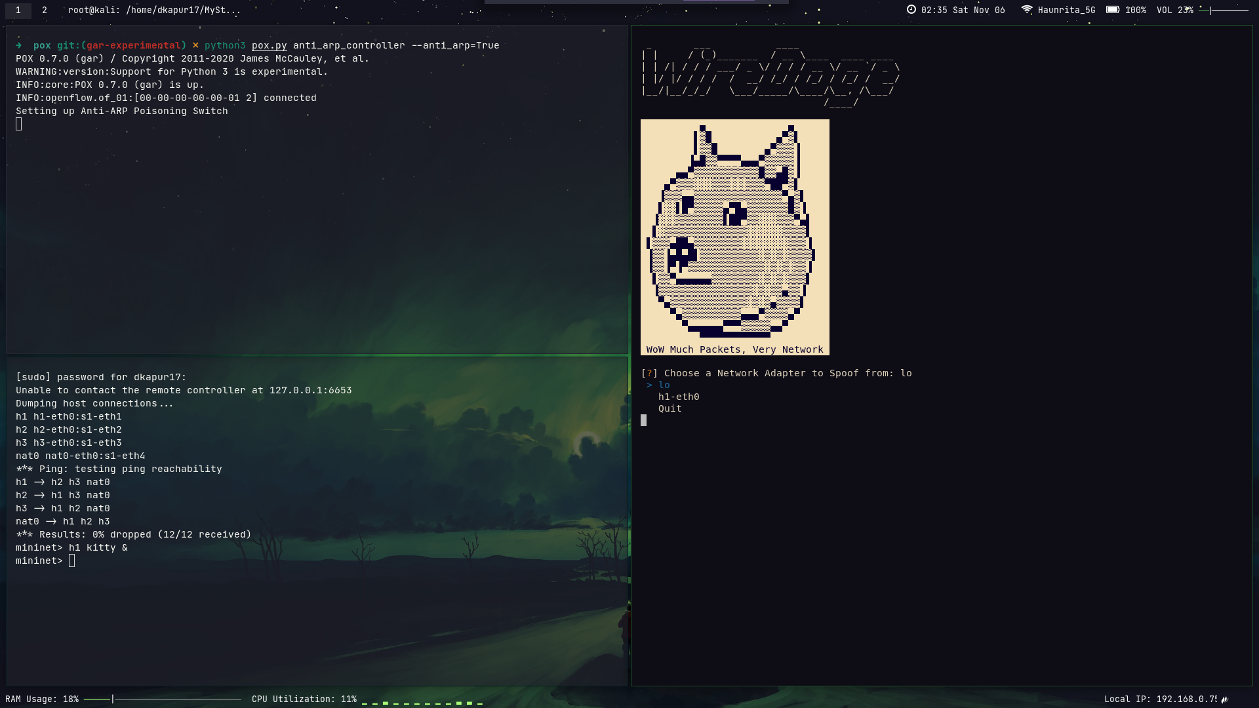Screen dimensions: 1259x708
Task: Click 'Dumping host connections...' line
Action: 95,404
